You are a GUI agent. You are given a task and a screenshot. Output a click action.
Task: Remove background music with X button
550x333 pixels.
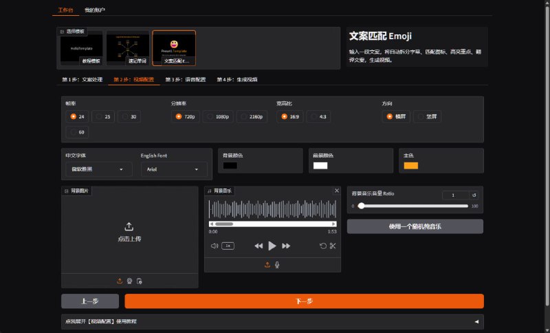pyautogui.click(x=337, y=191)
